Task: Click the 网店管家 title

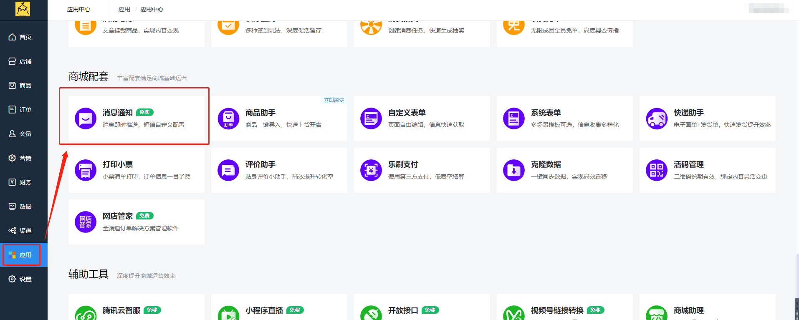Action: (118, 216)
